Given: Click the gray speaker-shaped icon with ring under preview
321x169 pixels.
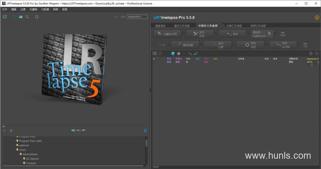Looking at the screenshot, I should pyautogui.click(x=78, y=130).
